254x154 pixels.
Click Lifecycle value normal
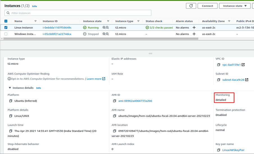coord(220,130)
